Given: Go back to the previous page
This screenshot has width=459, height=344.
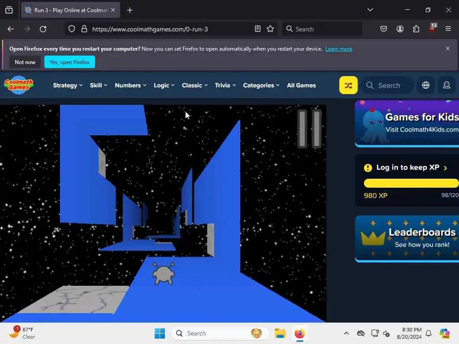Looking at the screenshot, I should click(11, 29).
